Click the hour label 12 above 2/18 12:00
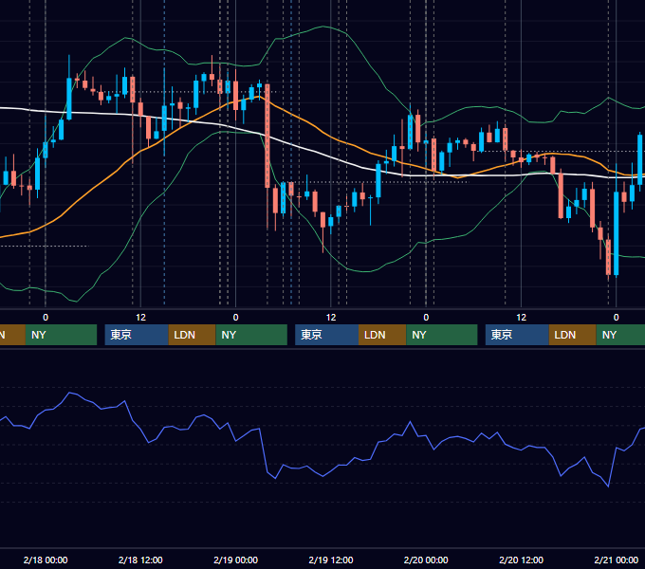Image resolution: width=645 pixels, height=569 pixels. (140, 318)
